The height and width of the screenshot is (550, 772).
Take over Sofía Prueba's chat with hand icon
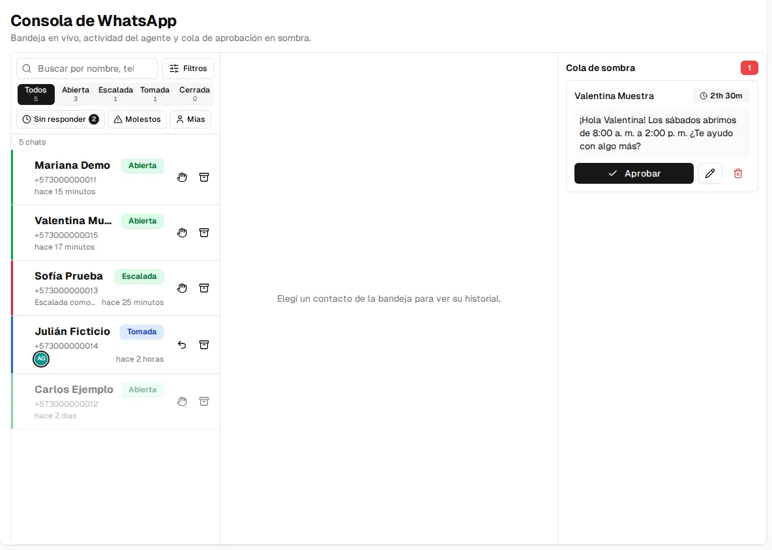click(182, 288)
